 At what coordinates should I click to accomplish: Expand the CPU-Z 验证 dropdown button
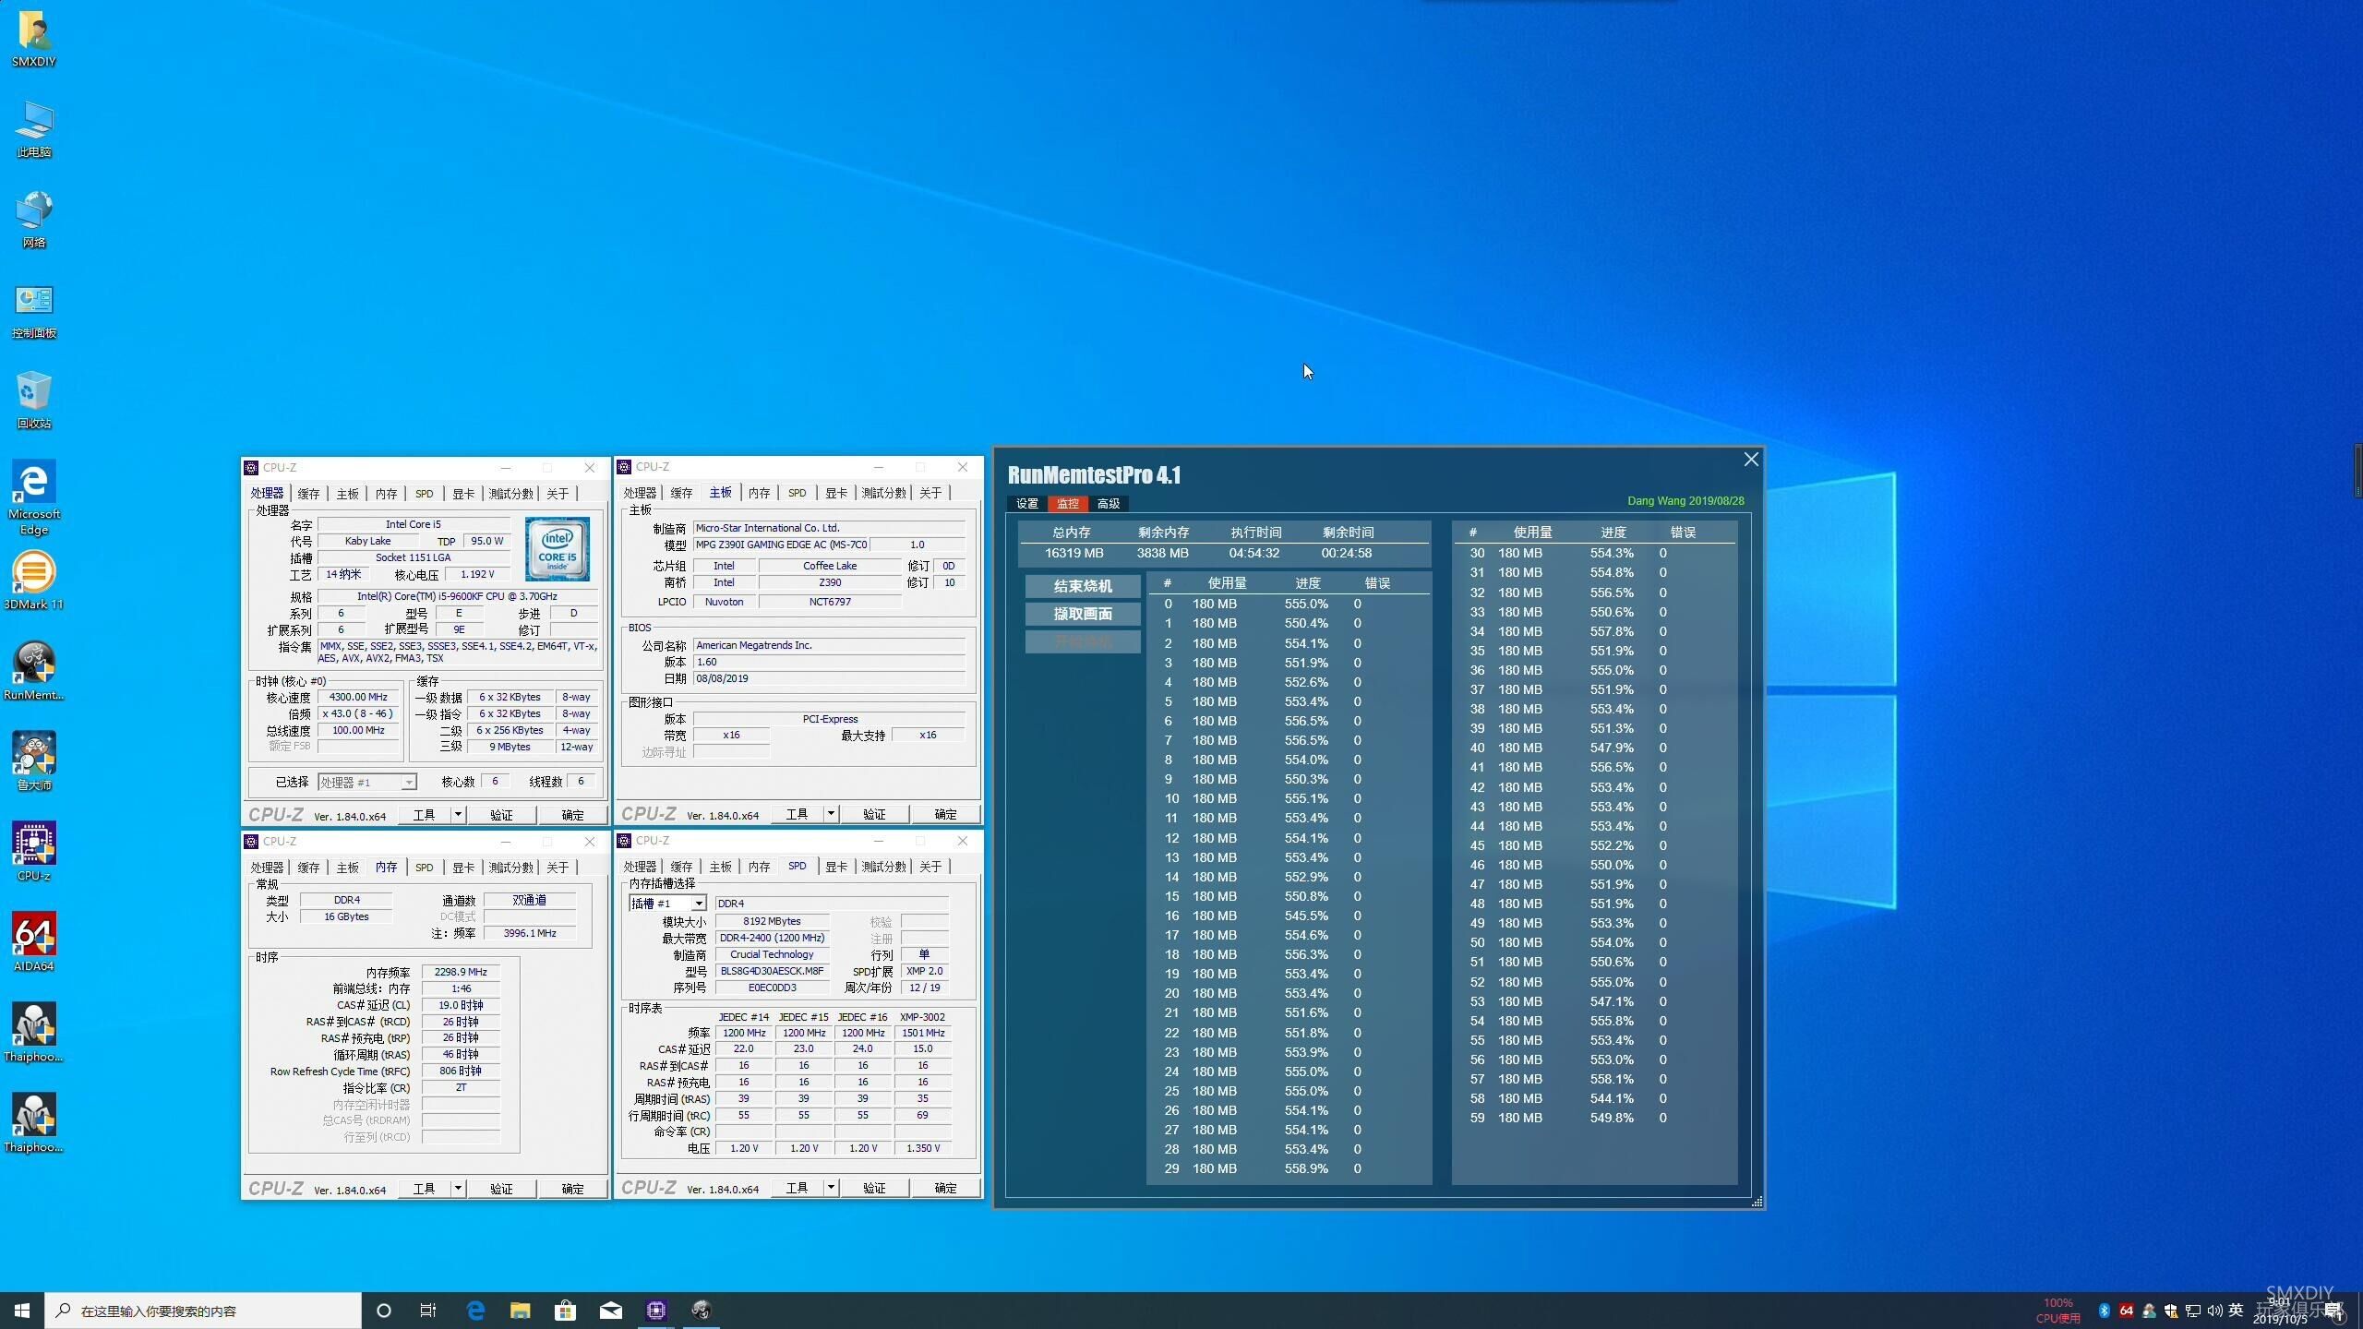pos(501,813)
